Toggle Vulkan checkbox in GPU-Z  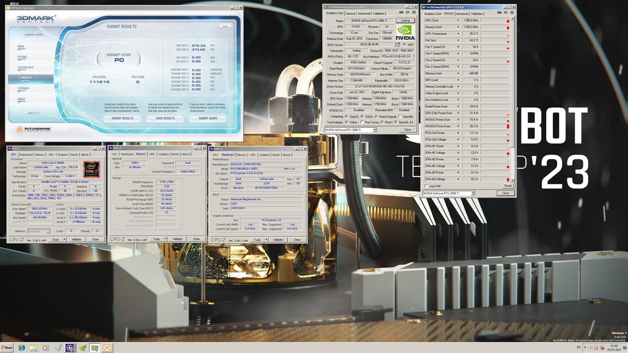(x=346, y=122)
